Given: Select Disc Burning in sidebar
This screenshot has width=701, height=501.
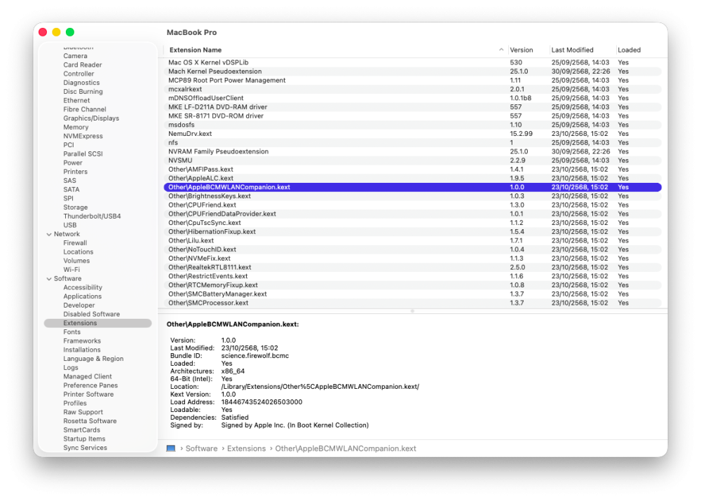Looking at the screenshot, I should tap(83, 92).
